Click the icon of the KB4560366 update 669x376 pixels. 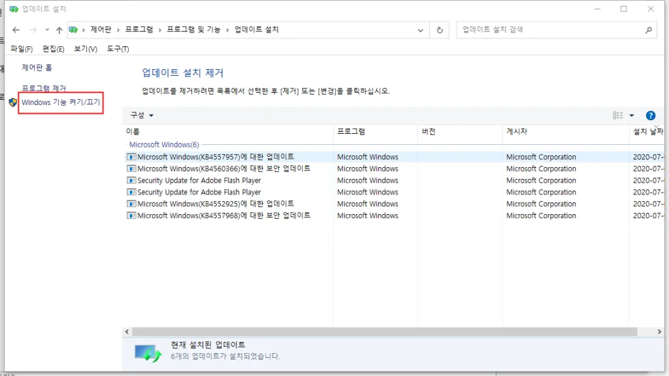coord(131,169)
